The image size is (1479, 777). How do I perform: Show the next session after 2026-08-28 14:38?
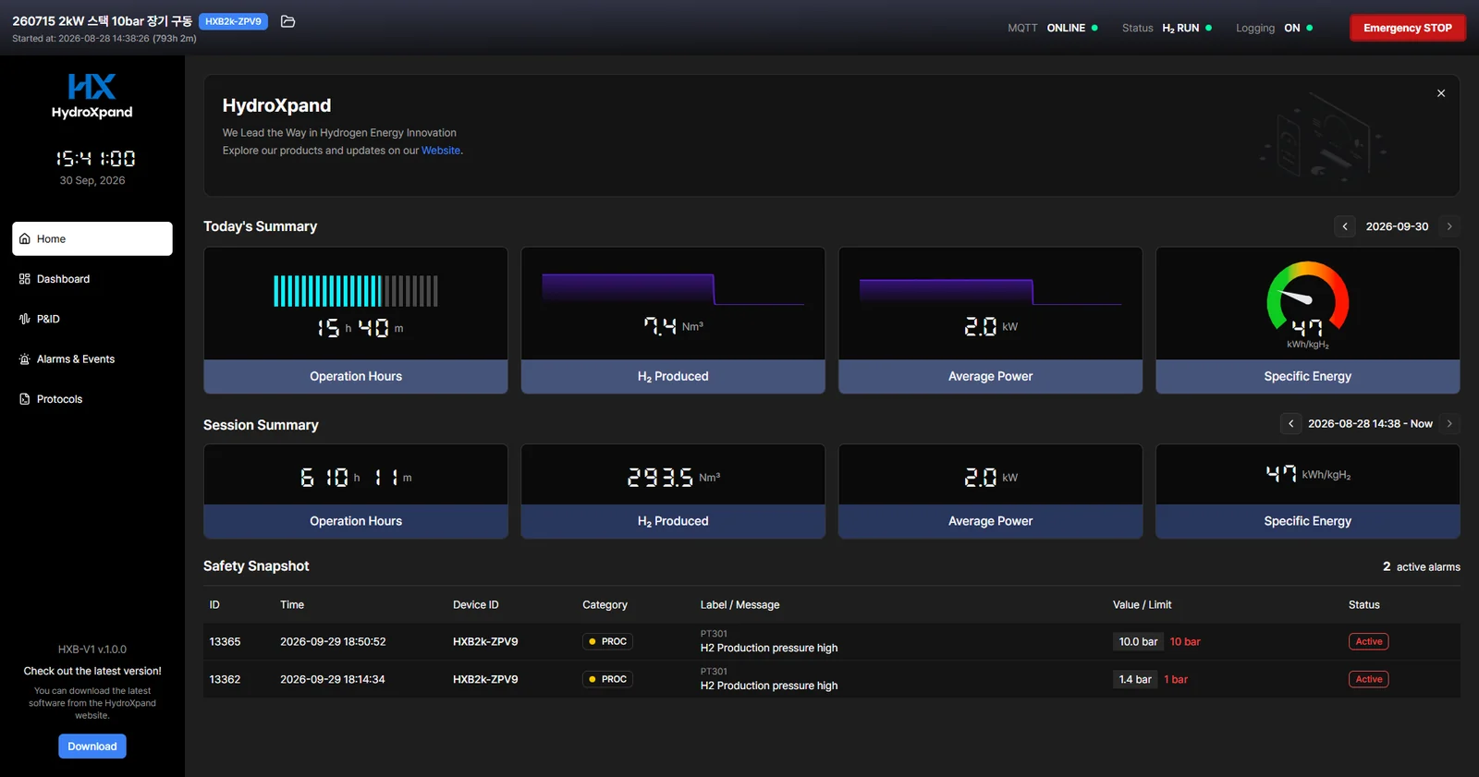tap(1449, 424)
